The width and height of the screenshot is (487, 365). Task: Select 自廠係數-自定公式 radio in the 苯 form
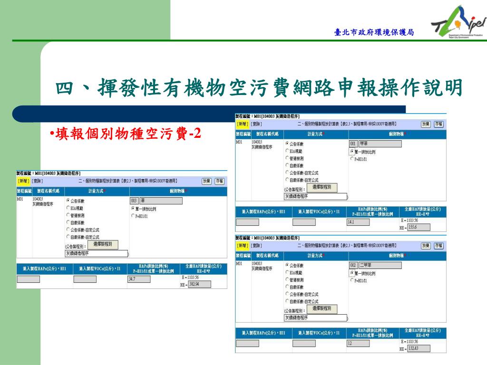pyautogui.click(x=68, y=237)
